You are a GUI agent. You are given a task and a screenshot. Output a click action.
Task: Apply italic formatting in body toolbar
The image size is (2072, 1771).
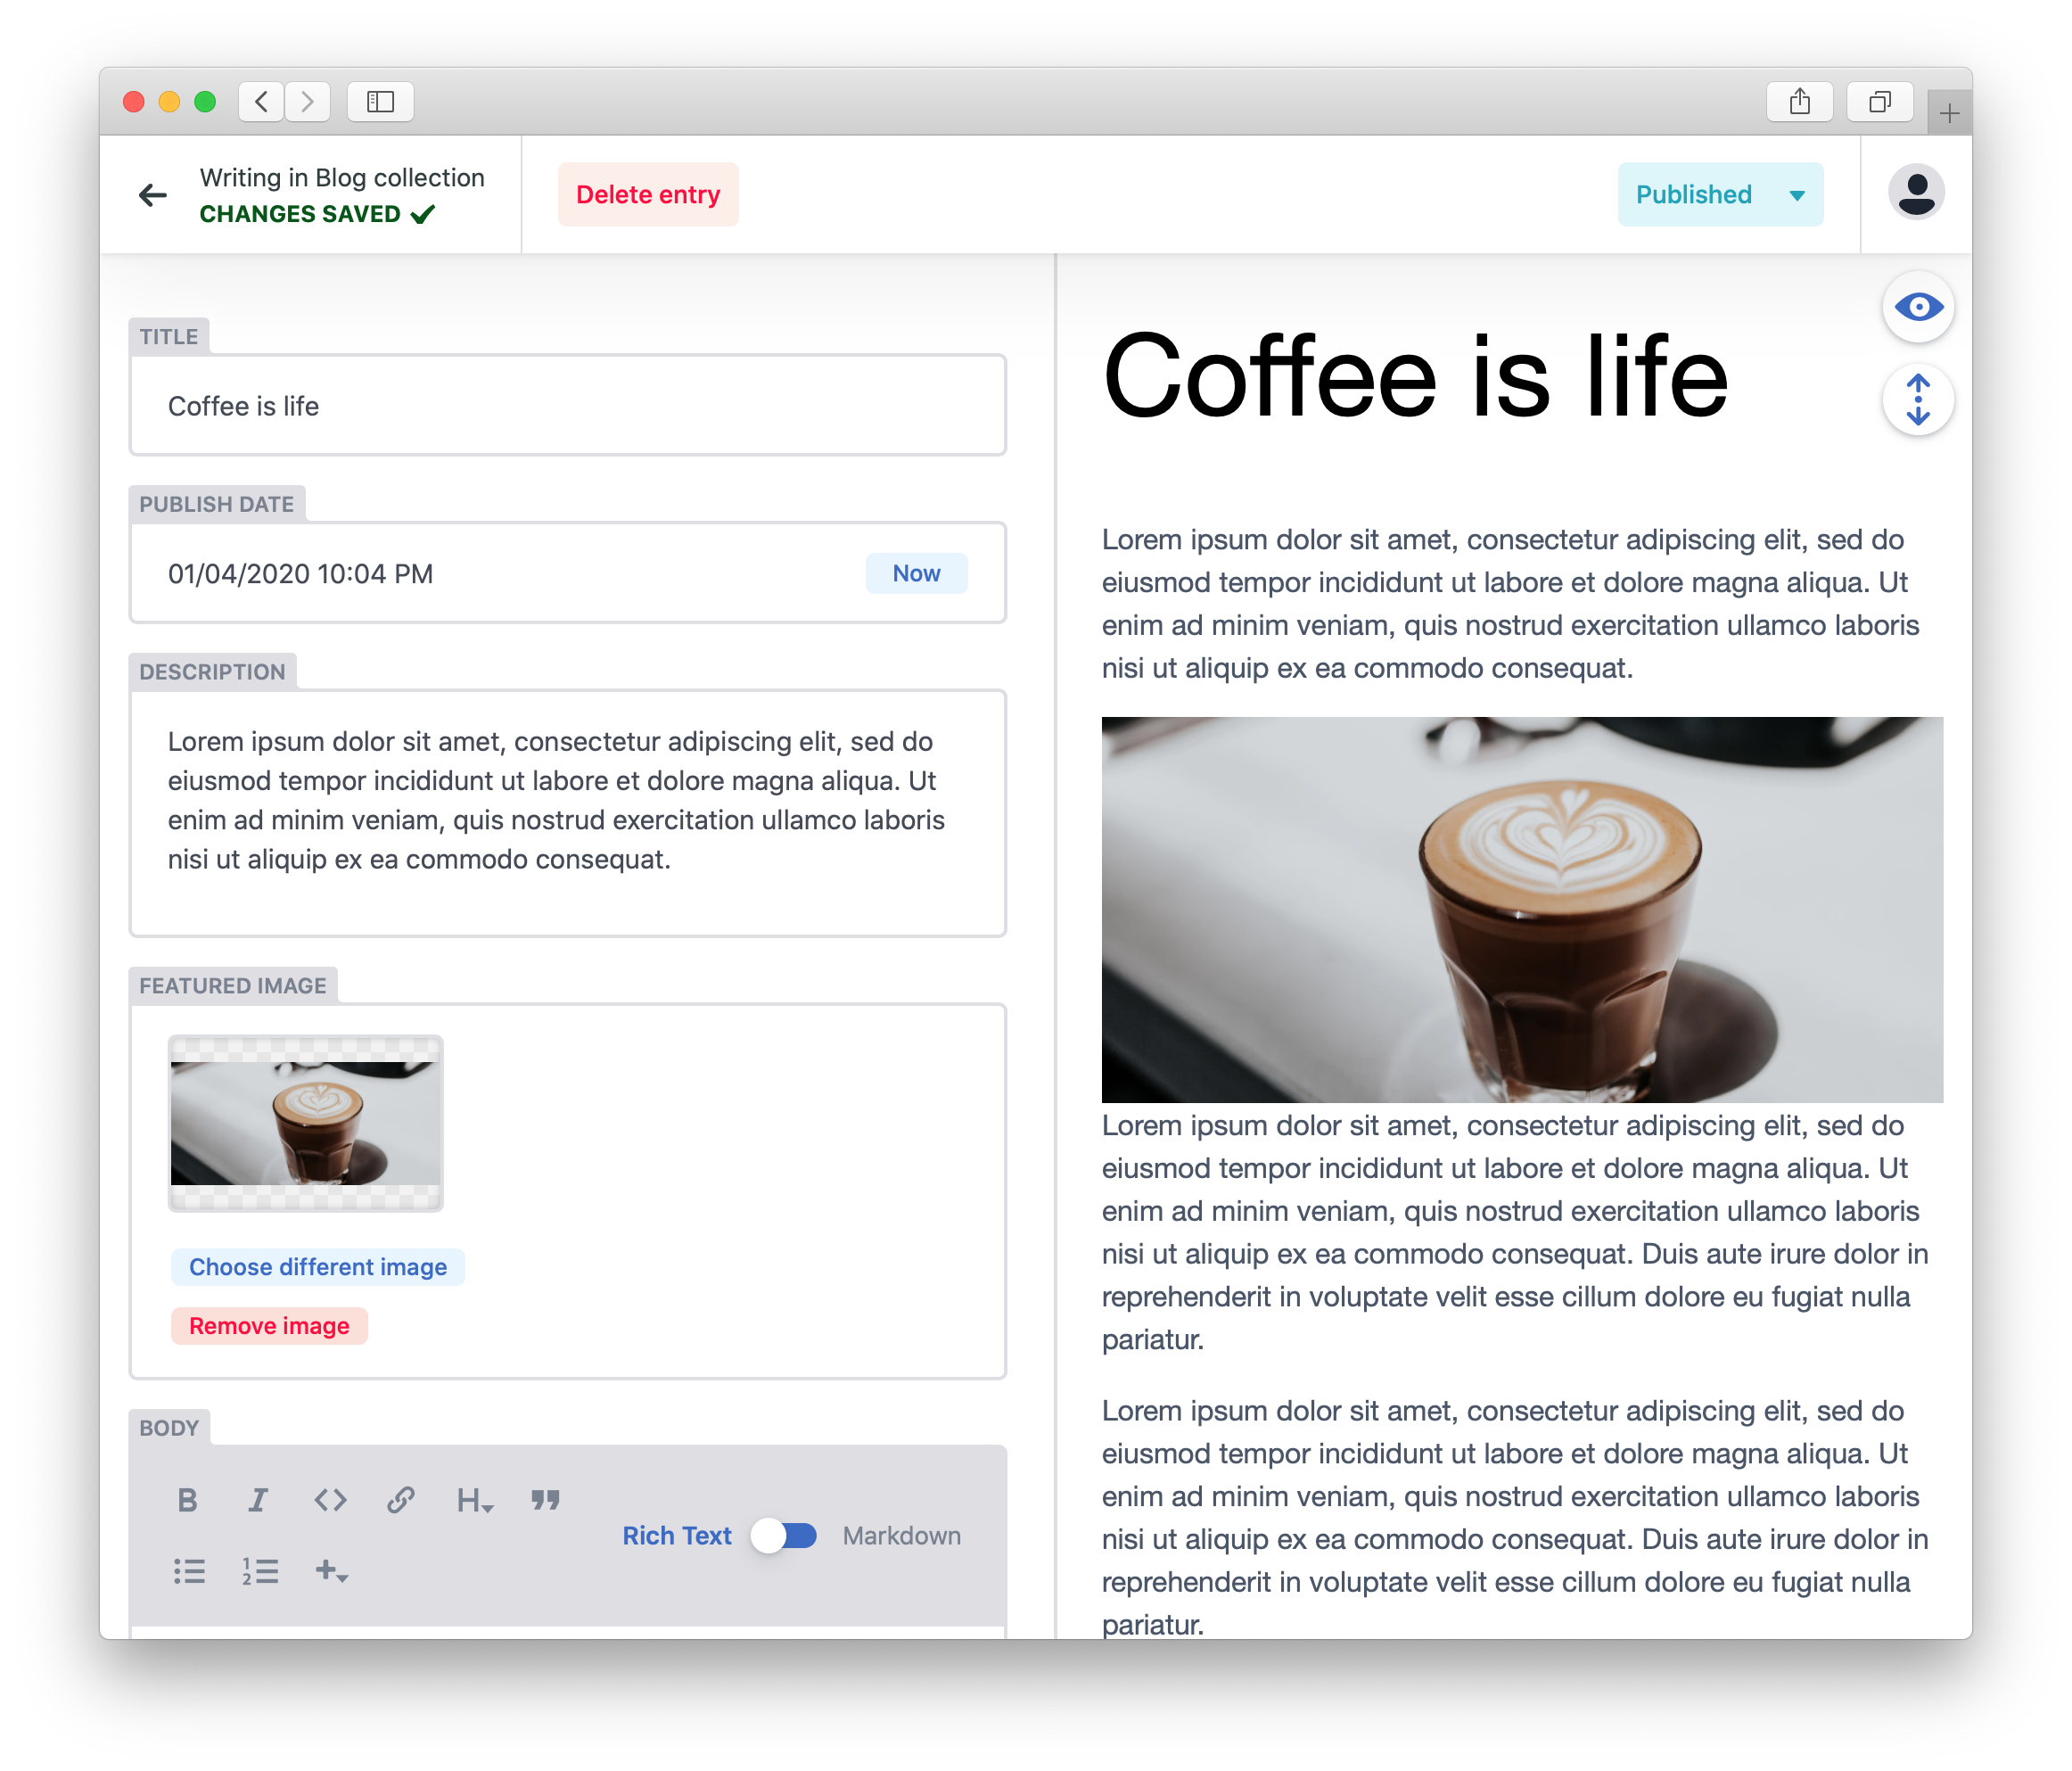[258, 1499]
